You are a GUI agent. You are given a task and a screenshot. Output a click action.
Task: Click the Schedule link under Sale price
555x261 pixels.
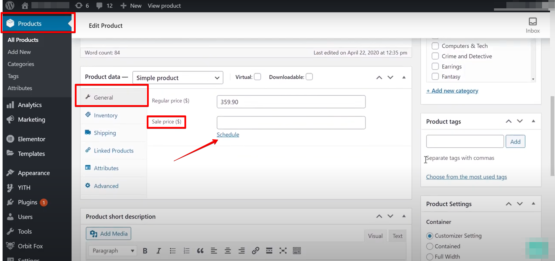coord(228,134)
